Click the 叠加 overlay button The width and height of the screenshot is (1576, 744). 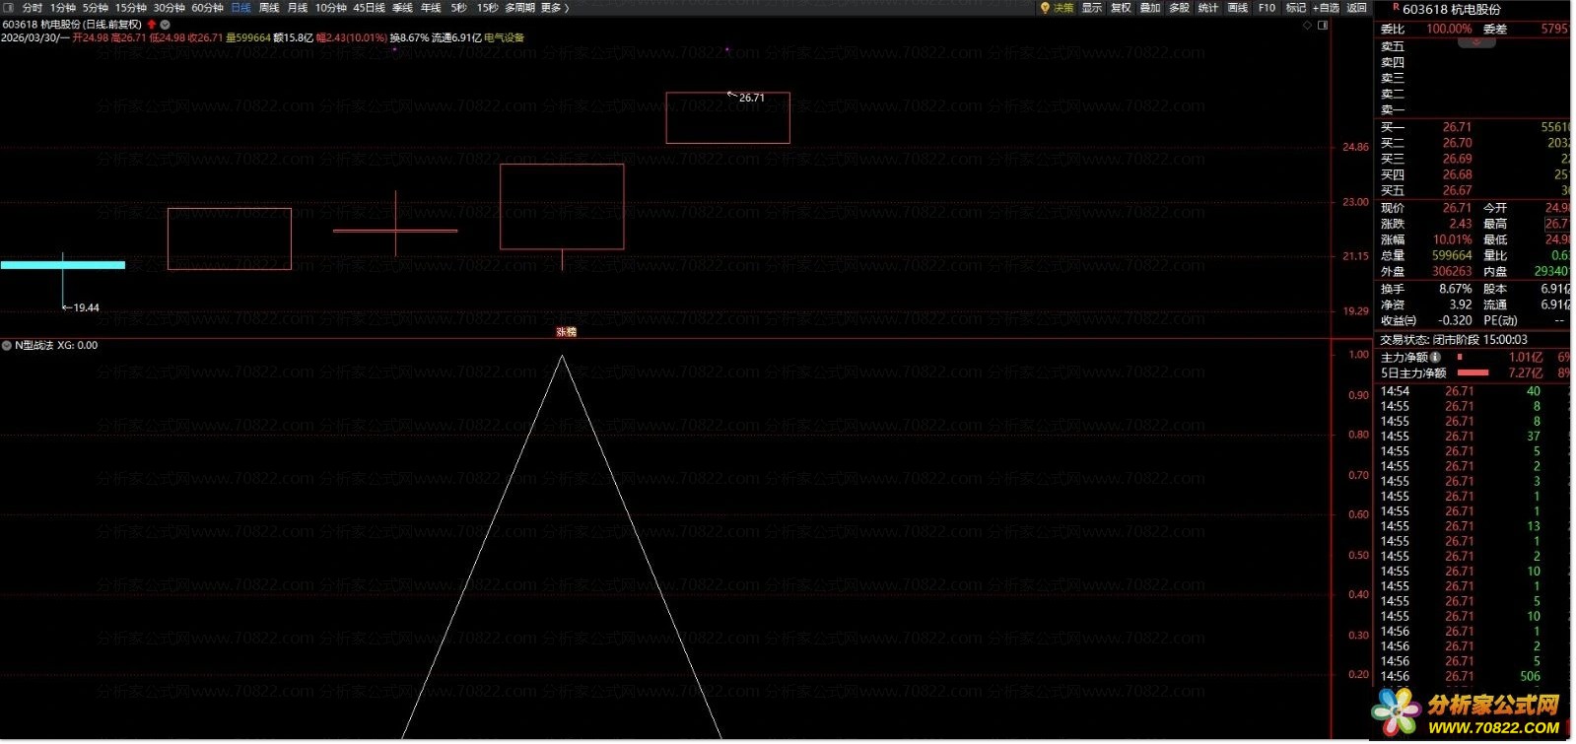click(1150, 8)
